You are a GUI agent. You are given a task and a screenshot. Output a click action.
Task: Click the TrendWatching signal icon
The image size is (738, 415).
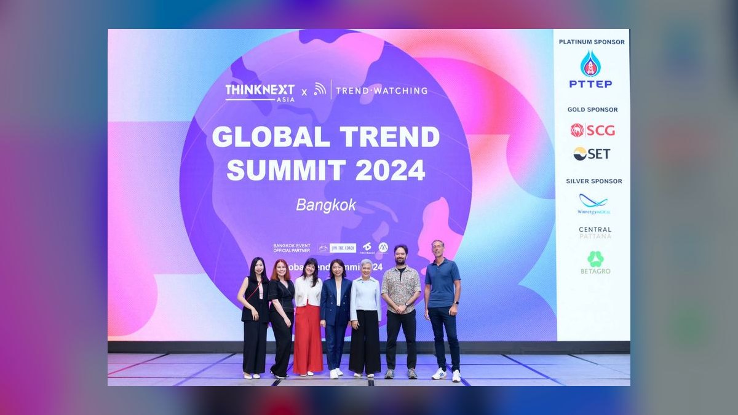pyautogui.click(x=320, y=89)
